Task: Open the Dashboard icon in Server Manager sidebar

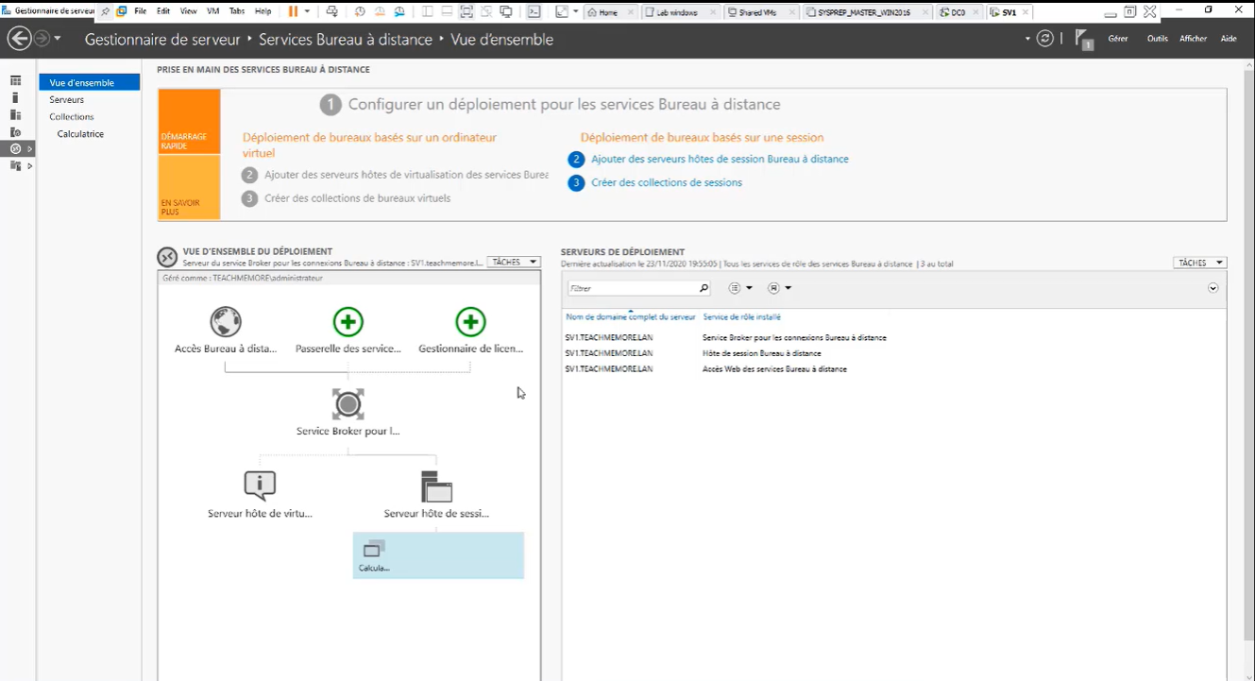Action: [14, 82]
